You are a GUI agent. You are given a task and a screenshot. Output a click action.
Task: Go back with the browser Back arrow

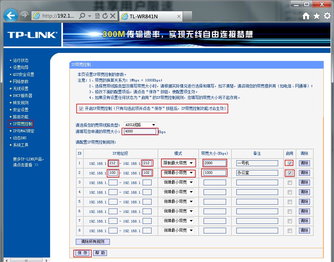tap(11, 15)
